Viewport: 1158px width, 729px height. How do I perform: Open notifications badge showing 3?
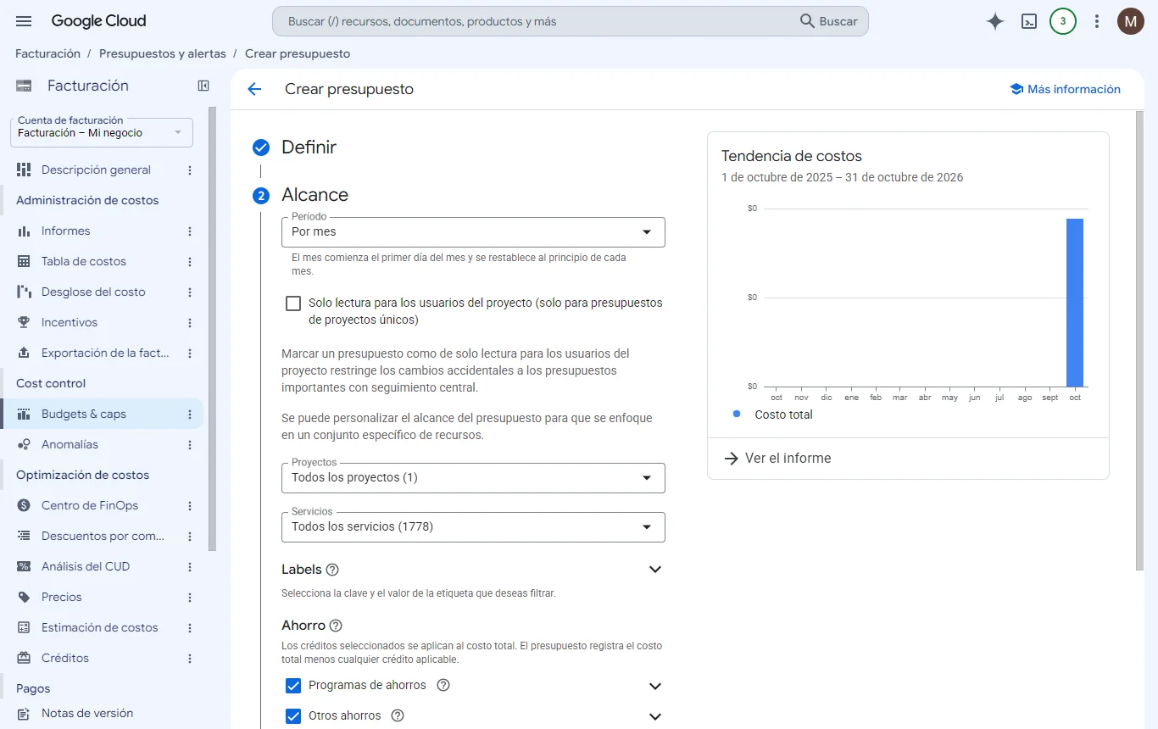(x=1063, y=21)
